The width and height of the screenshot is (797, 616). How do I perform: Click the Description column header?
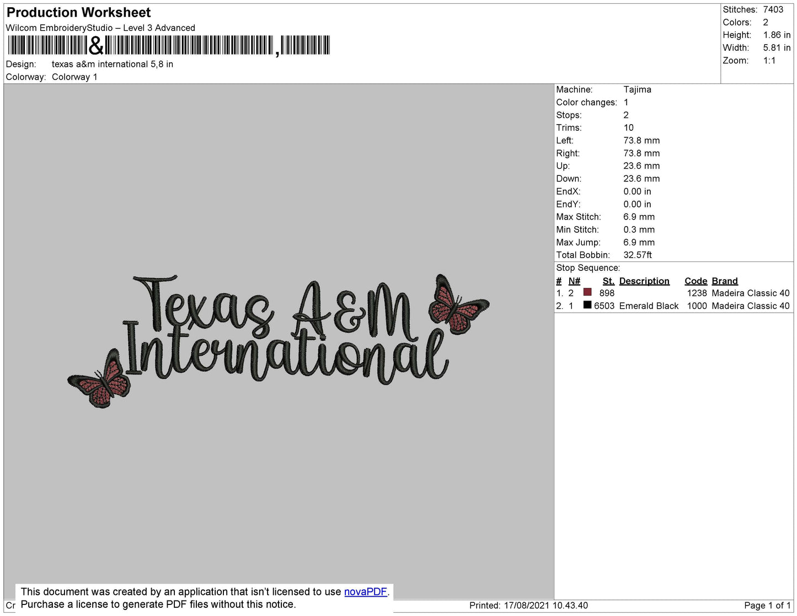tap(644, 281)
